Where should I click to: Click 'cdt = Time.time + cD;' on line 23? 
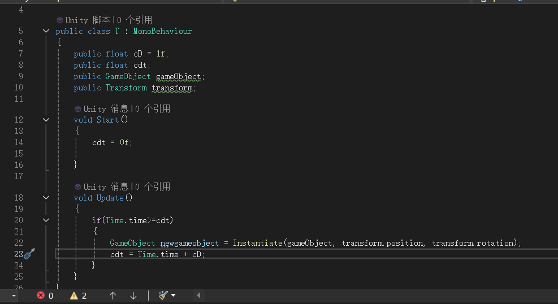pyautogui.click(x=157, y=254)
